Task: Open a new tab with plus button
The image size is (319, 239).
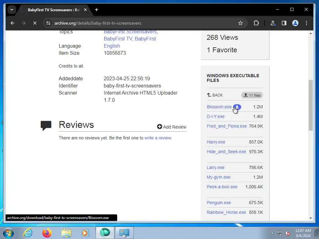Action: [x=97, y=10]
